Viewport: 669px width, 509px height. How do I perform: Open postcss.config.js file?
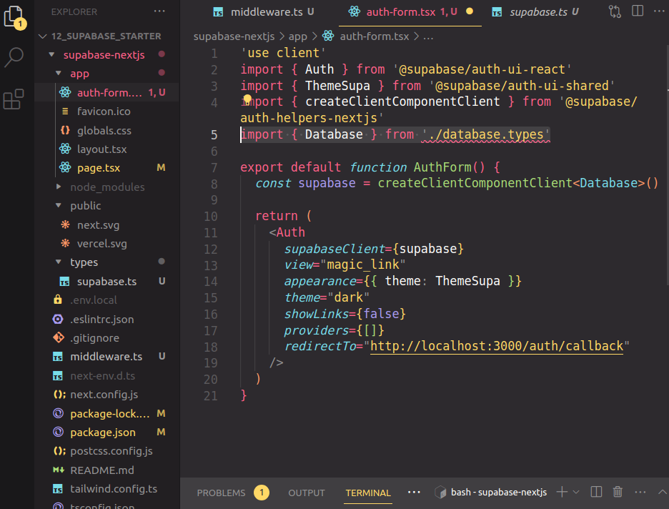(x=106, y=451)
